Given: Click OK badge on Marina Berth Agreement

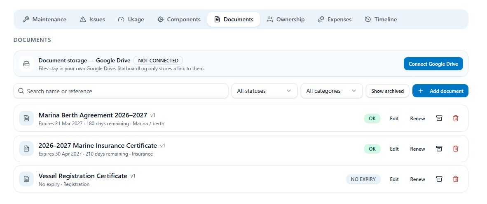Looking at the screenshot, I should click(372, 118).
